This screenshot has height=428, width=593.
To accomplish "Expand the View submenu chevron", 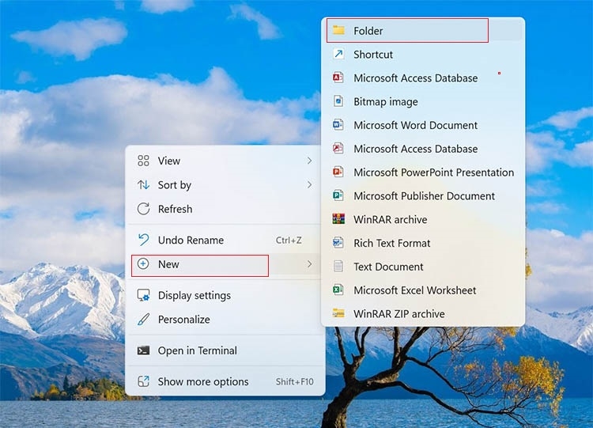I will point(309,161).
